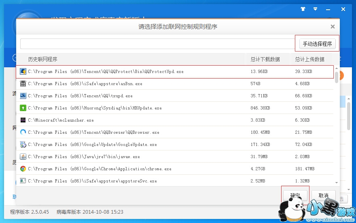Click the QQProtectUpd.exe program icon
Viewport: 356px width, 223px height.
pyautogui.click(x=23, y=71)
